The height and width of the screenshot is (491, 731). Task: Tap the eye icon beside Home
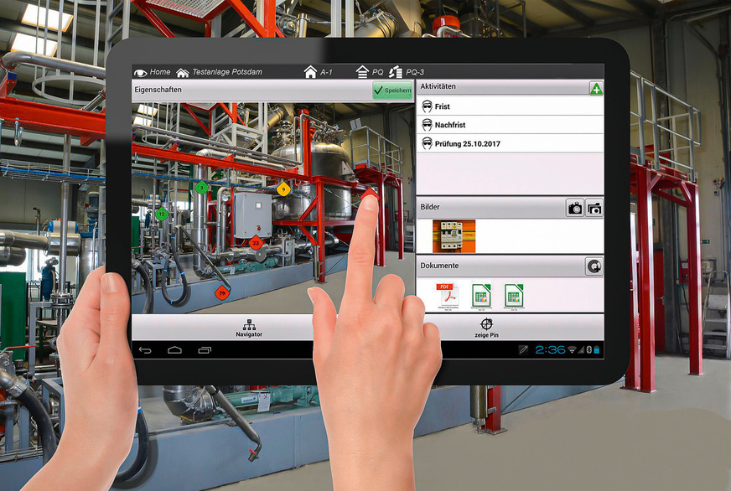140,72
